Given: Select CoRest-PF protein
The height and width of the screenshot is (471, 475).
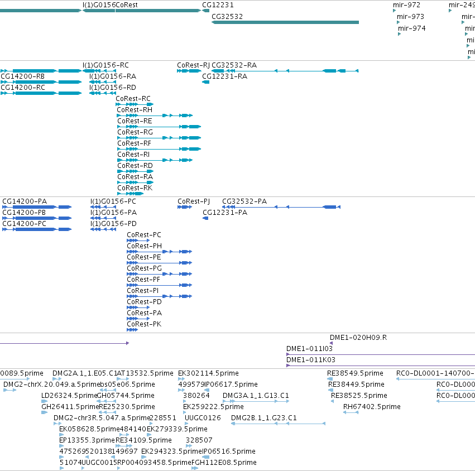Looking at the screenshot, I should click(x=159, y=286).
